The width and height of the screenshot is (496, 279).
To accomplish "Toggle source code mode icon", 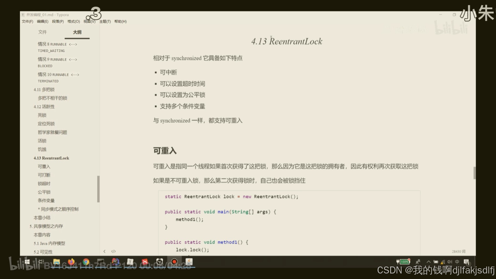I will 113,251.
